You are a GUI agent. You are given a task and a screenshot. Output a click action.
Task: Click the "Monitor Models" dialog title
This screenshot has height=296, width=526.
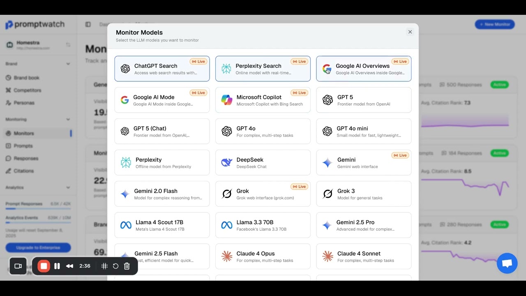tap(139, 32)
